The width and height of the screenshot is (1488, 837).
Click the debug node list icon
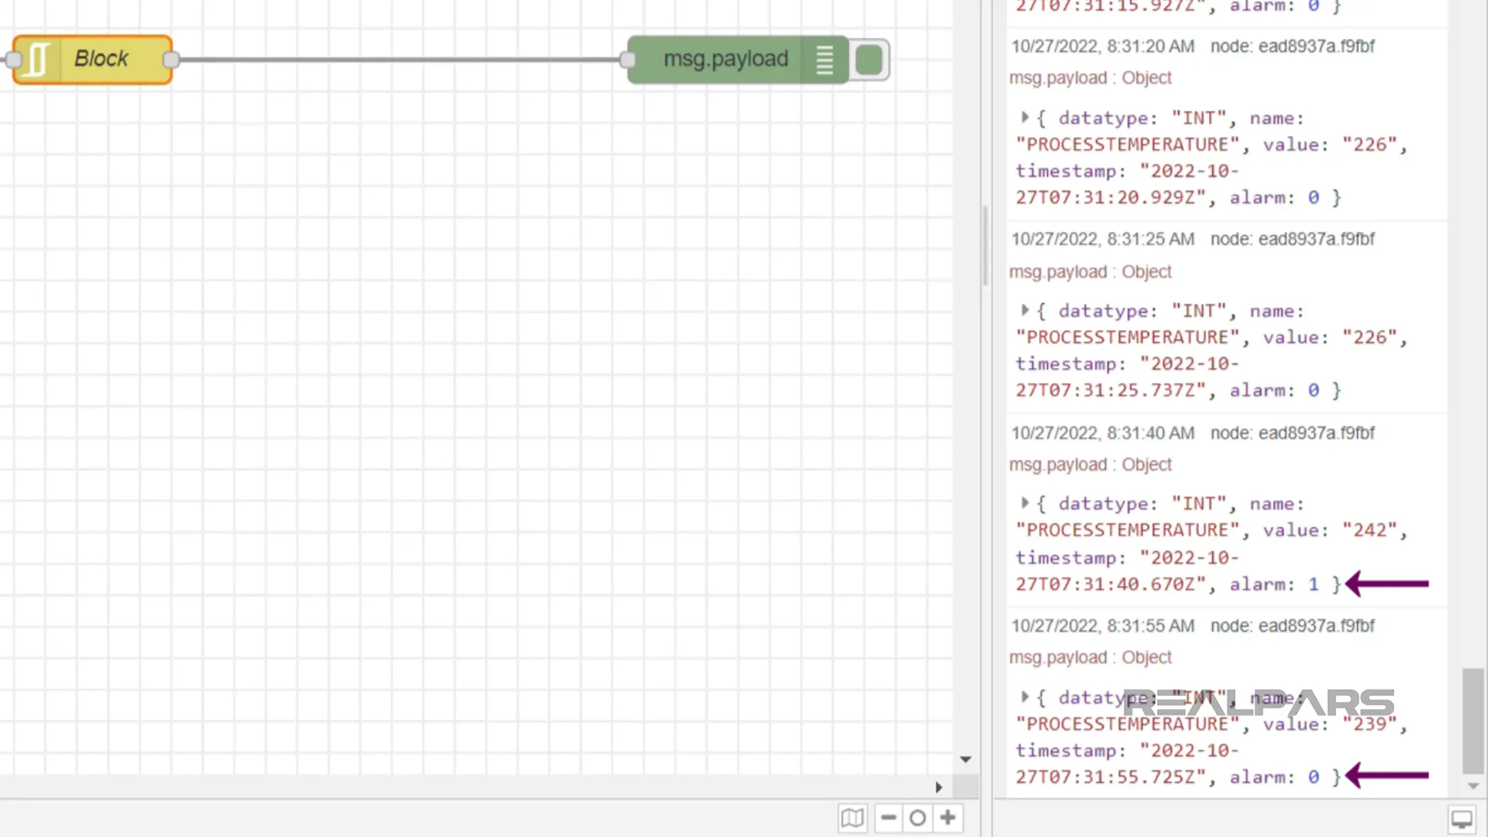coord(825,60)
